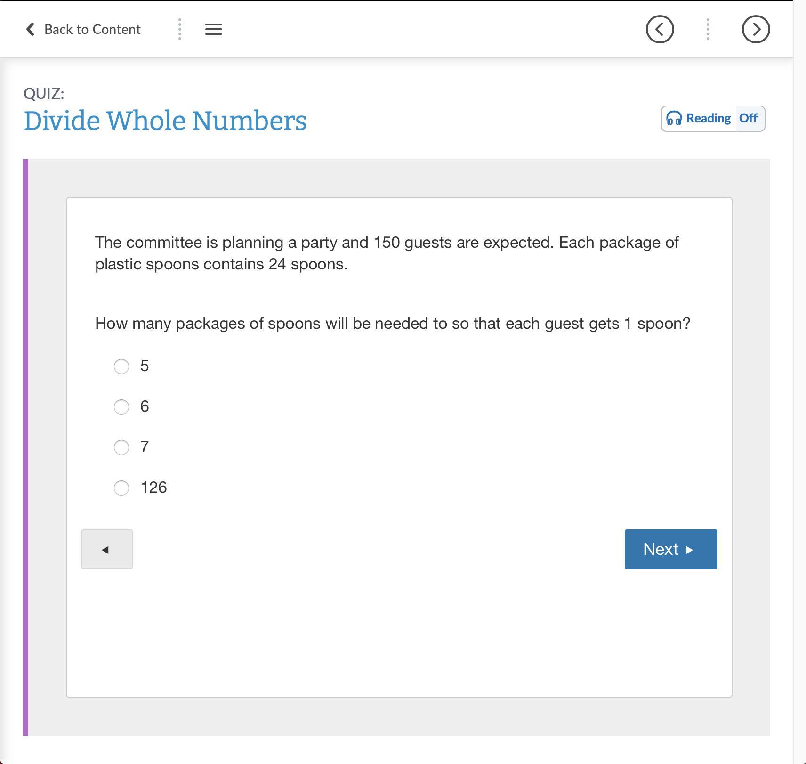806x764 pixels.
Task: Click the committee party problem statement text
Action: [x=387, y=253]
